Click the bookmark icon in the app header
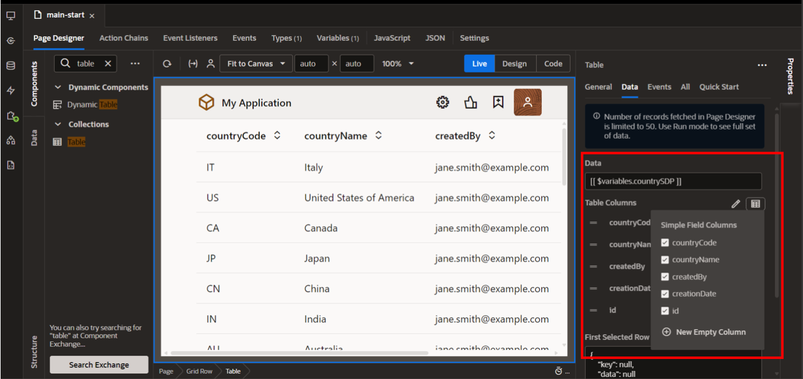The image size is (803, 379). (x=498, y=102)
